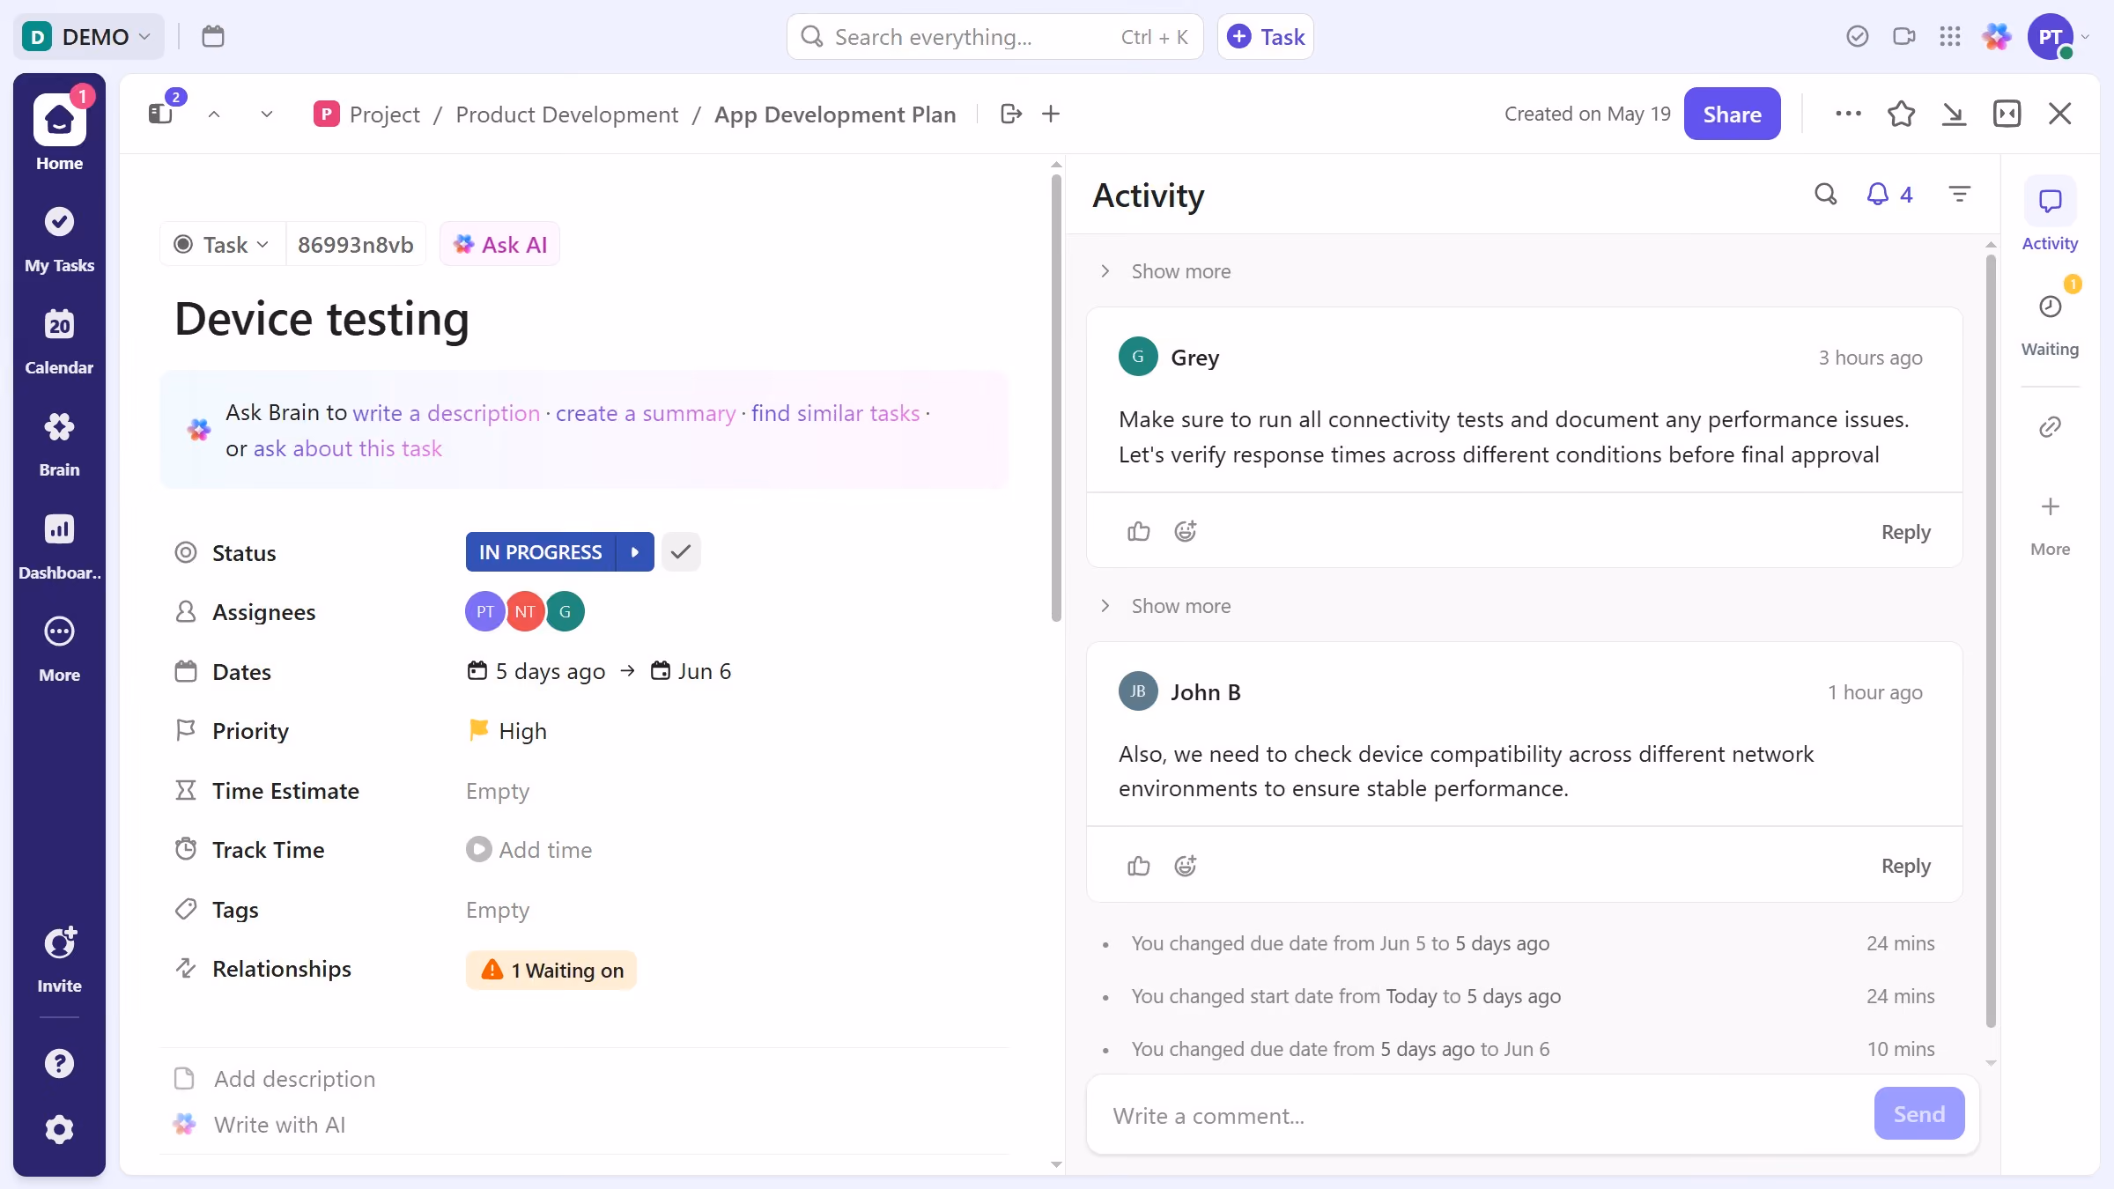Click 'write a description' Brain link

[447, 413]
